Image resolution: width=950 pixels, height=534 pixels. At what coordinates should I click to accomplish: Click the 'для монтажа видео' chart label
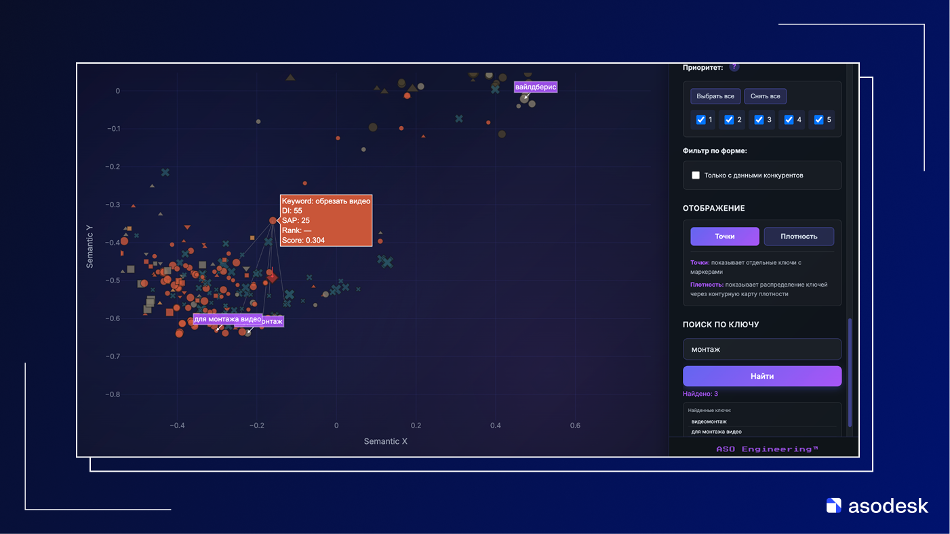(x=227, y=319)
